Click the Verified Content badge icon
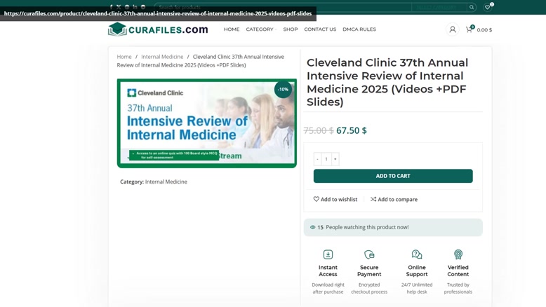 (x=458, y=254)
